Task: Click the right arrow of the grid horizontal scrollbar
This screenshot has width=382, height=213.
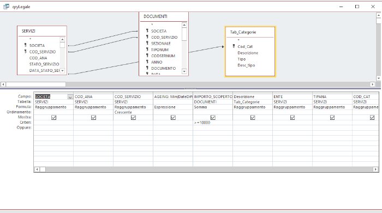Action: (x=375, y=169)
